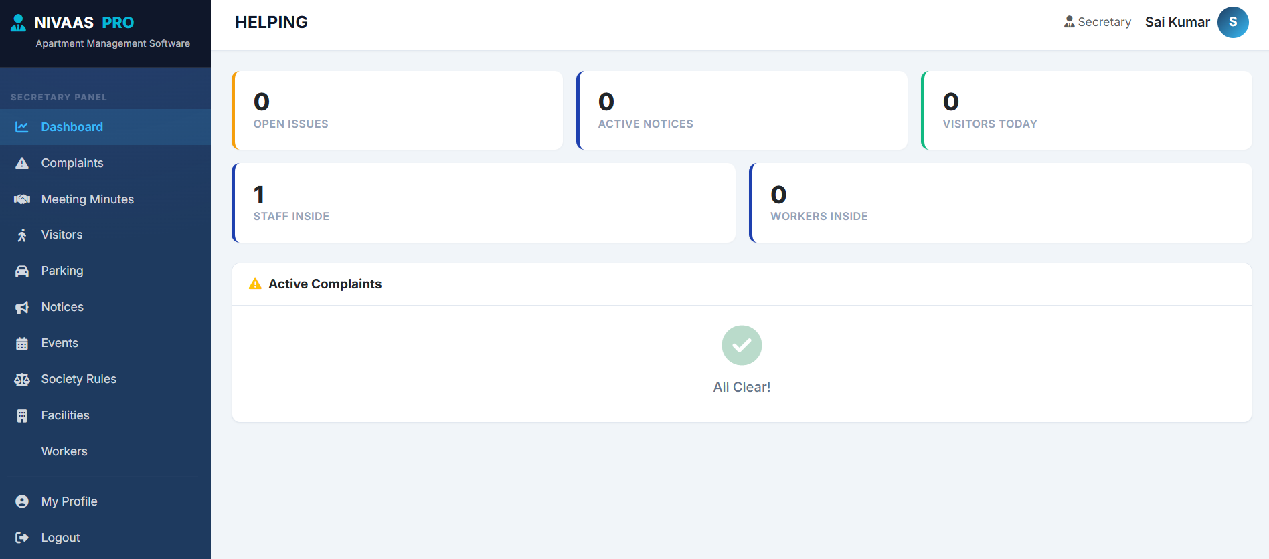This screenshot has height=559, width=1269.
Task: Go to Complaints section
Action: pos(106,163)
